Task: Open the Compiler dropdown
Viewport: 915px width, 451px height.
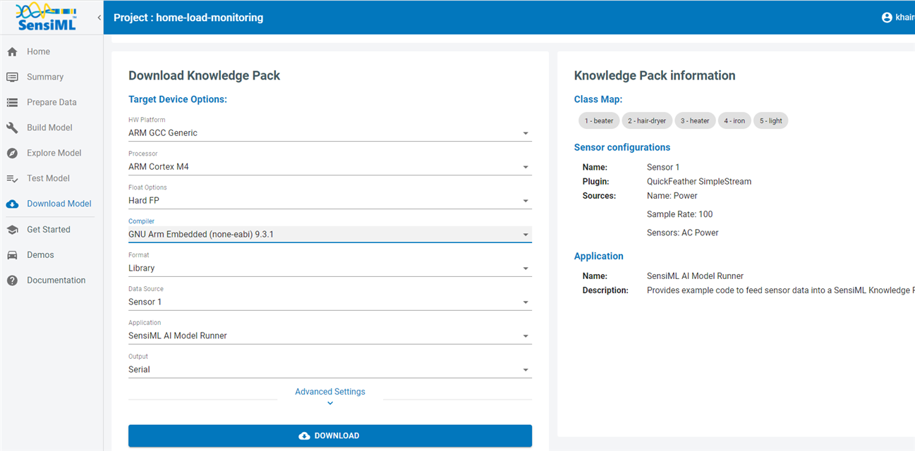Action: point(329,234)
